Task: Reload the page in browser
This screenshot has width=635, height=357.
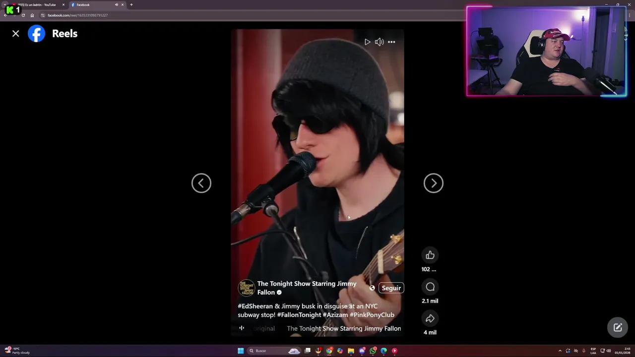Action: 23,15
